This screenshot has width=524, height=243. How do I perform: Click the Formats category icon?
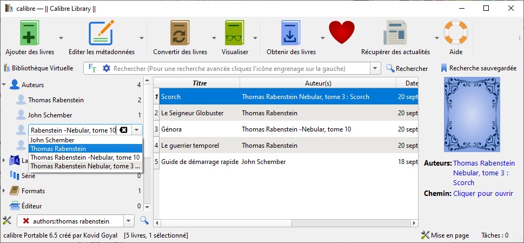pos(15,191)
